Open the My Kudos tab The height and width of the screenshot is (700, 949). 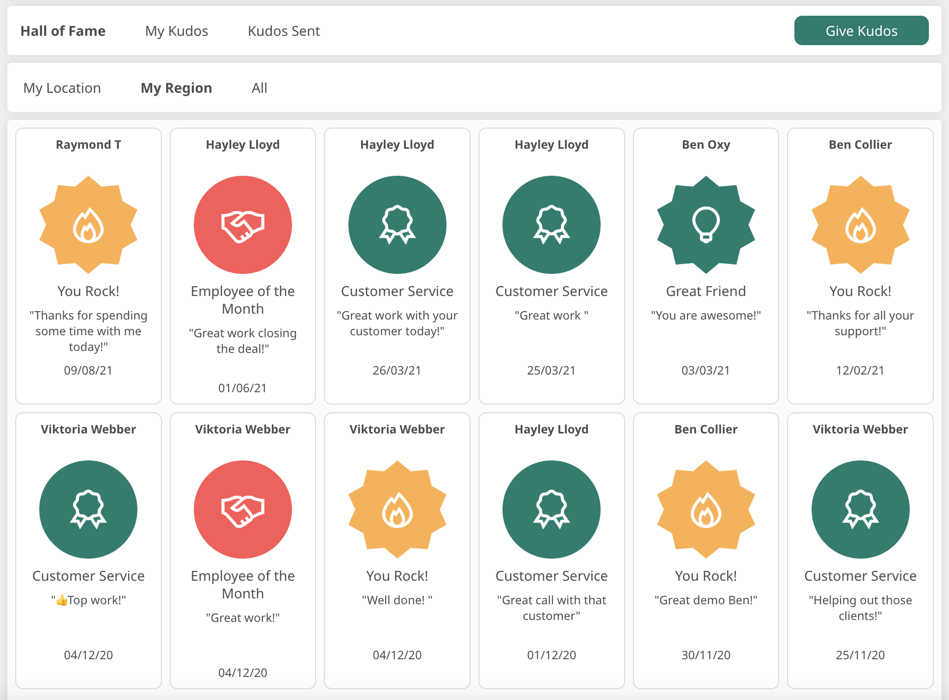click(x=177, y=31)
